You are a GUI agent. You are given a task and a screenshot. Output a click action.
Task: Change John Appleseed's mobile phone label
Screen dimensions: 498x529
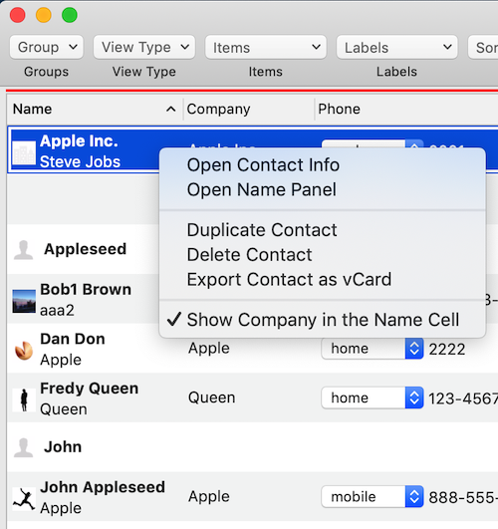pyautogui.click(x=373, y=496)
